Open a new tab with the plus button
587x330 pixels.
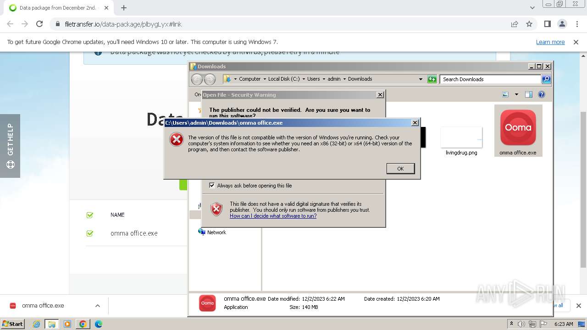pos(124,8)
